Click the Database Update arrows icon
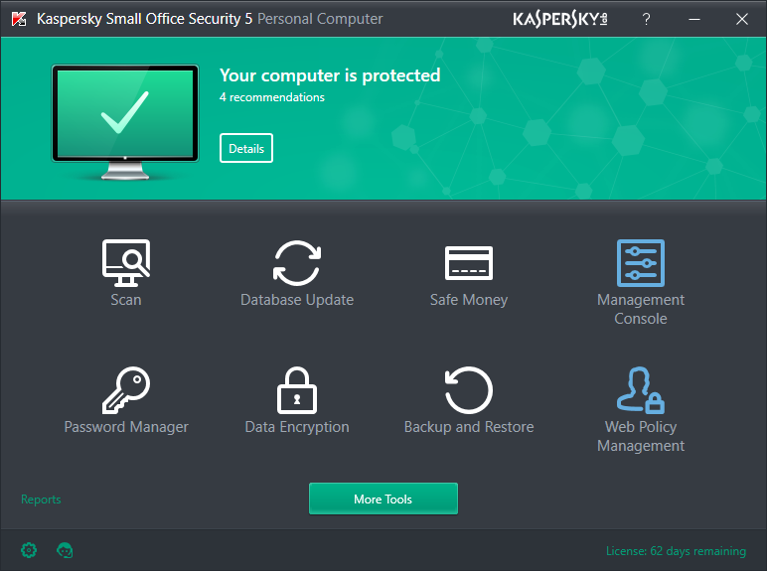 pos(297,262)
